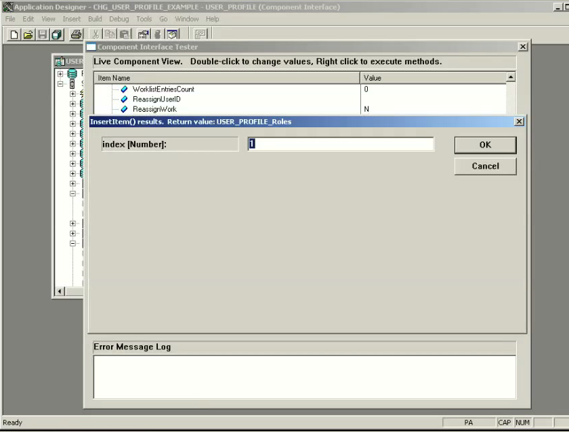Image resolution: width=569 pixels, height=432 pixels.
Task: Open the Insert menu
Action: (72, 19)
